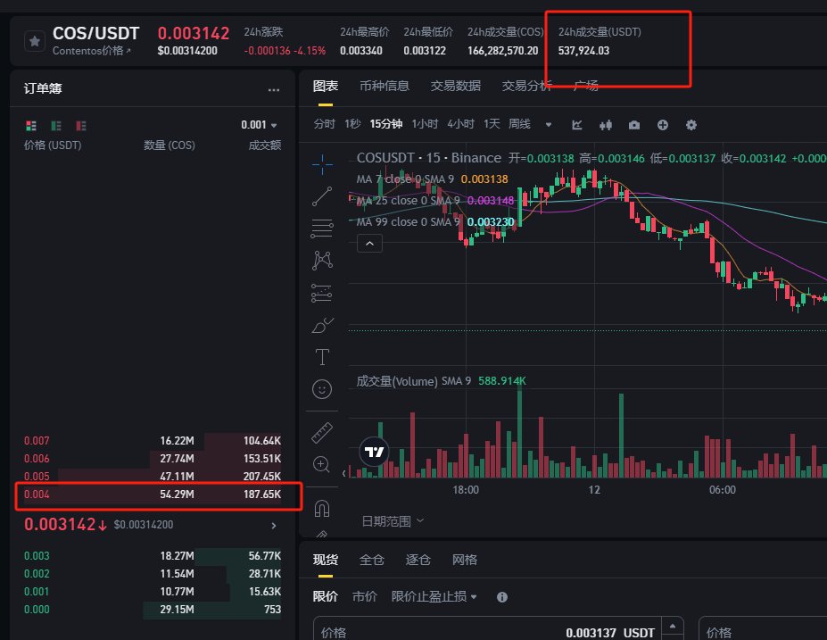Show only buy orders in order book
The height and width of the screenshot is (640, 827).
click(56, 126)
